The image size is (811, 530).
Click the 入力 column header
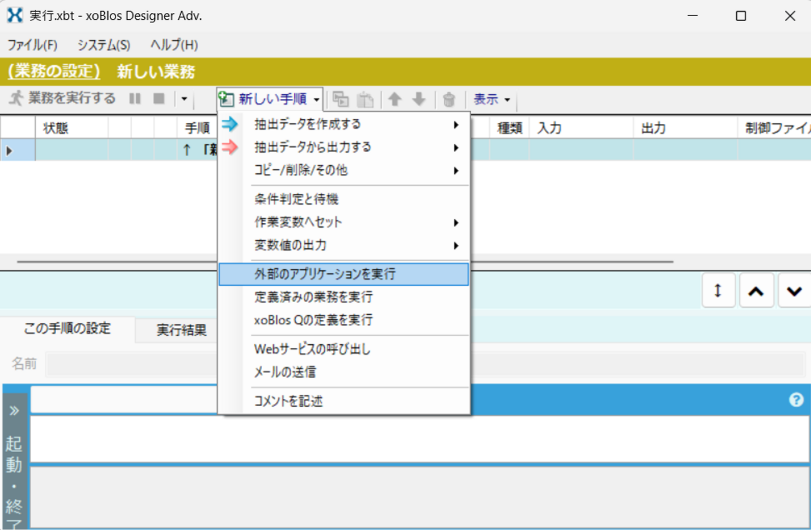(x=581, y=128)
